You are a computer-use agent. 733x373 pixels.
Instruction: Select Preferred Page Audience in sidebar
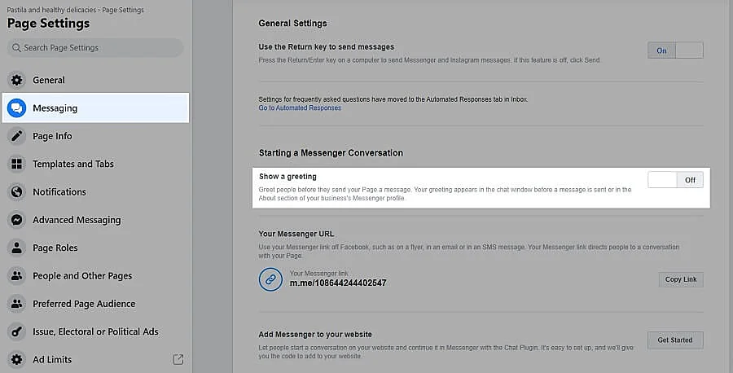84,304
